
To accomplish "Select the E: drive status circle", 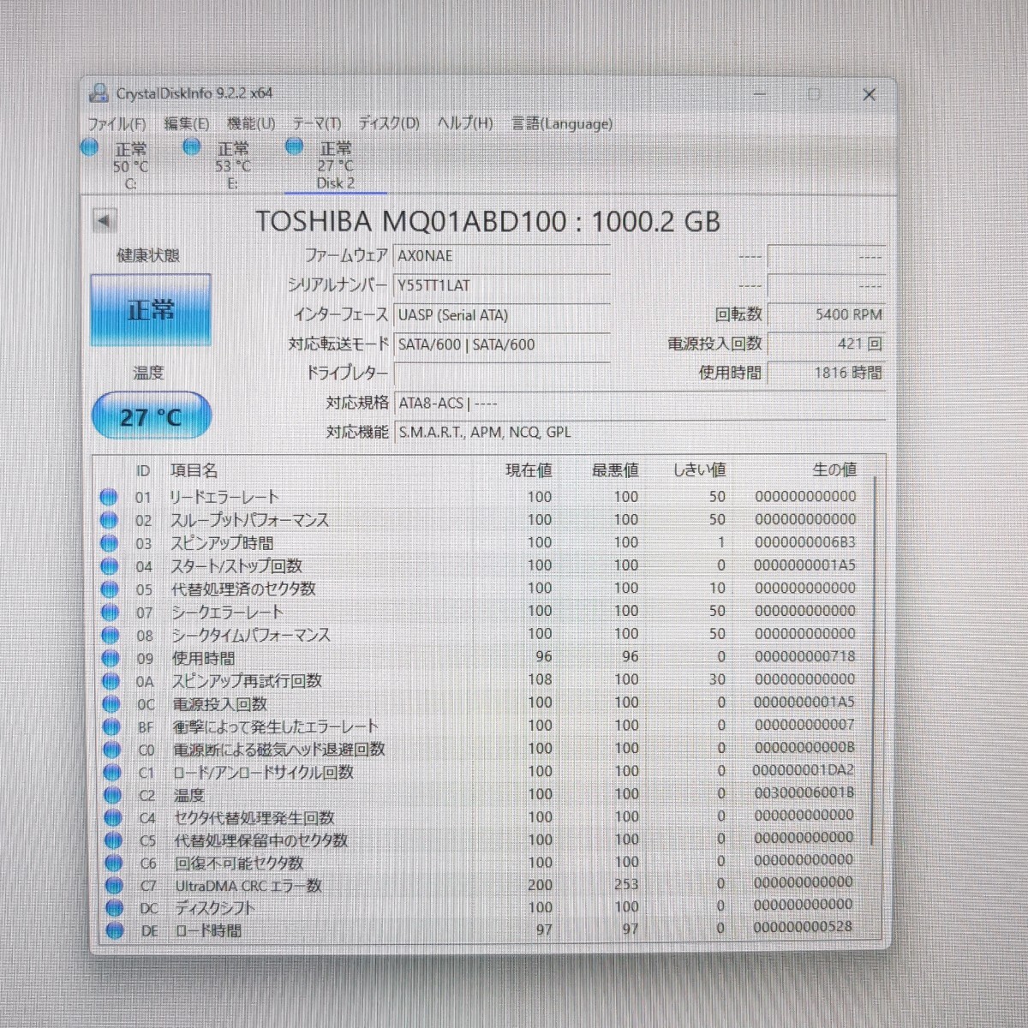I will [191, 147].
